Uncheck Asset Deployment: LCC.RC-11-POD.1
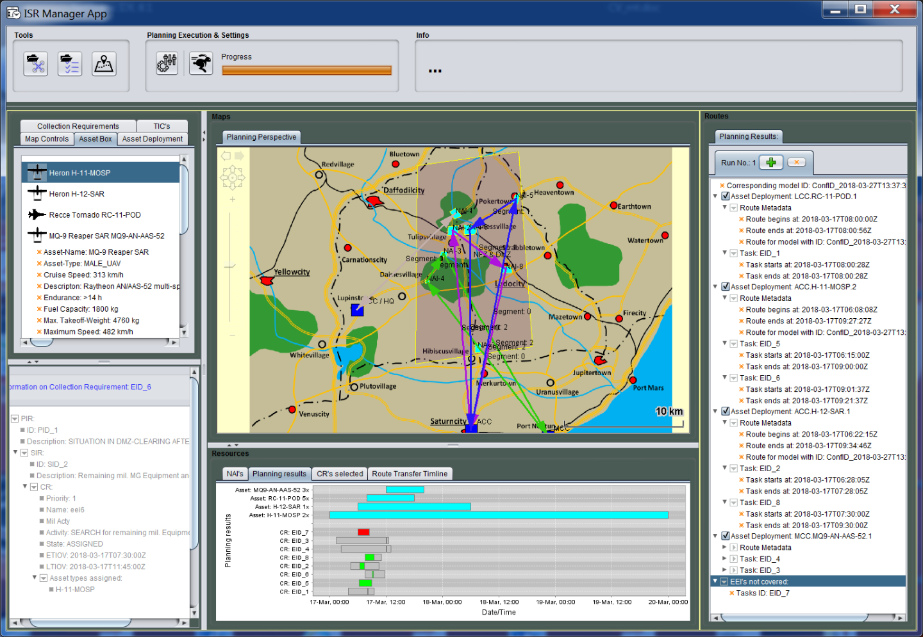Image resolution: width=923 pixels, height=637 pixels. 726,197
